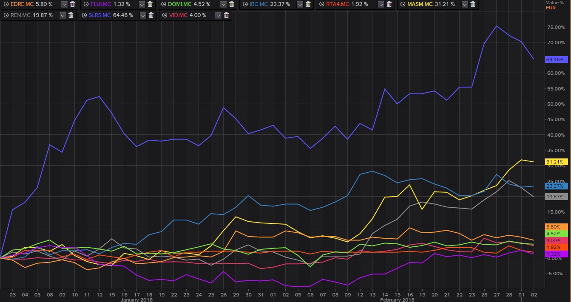Click the green 4.52% value tag
The image size is (571, 302).
tap(556, 233)
